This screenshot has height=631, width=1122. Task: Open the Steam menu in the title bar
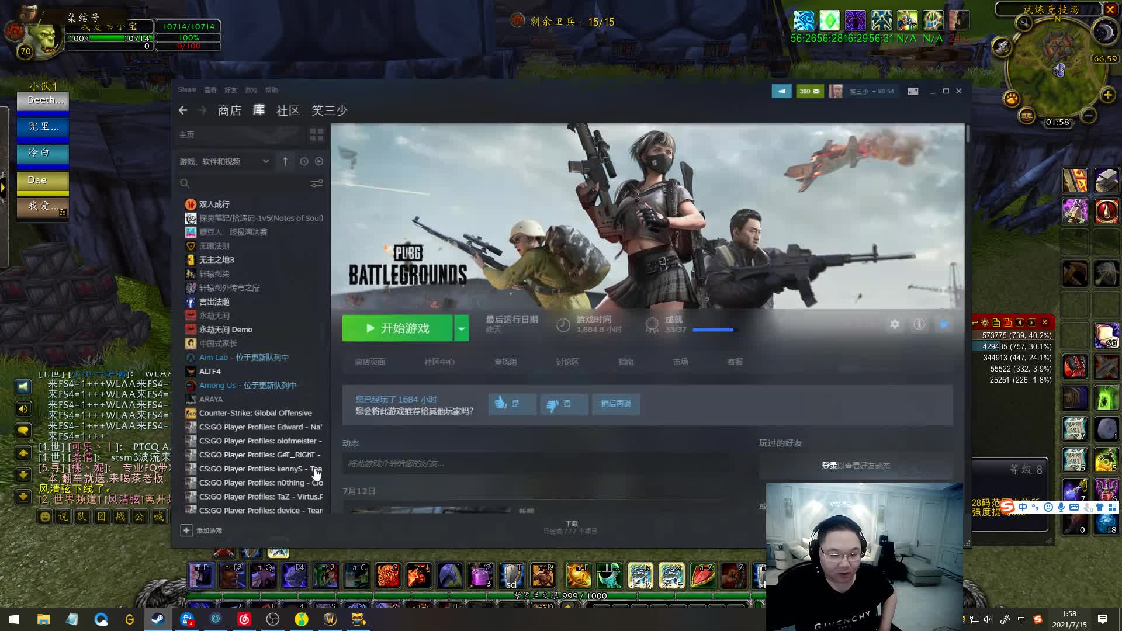point(187,90)
